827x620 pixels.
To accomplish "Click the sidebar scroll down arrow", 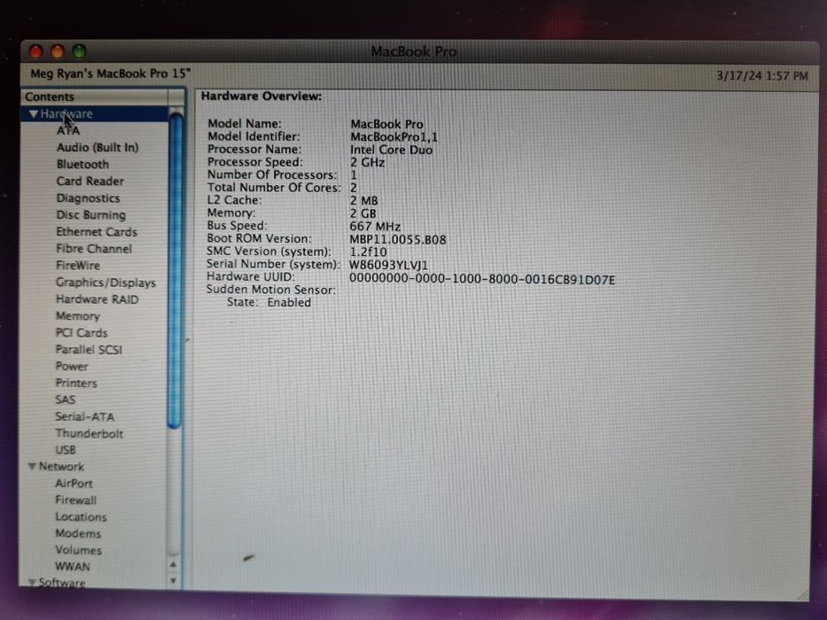I will (173, 580).
